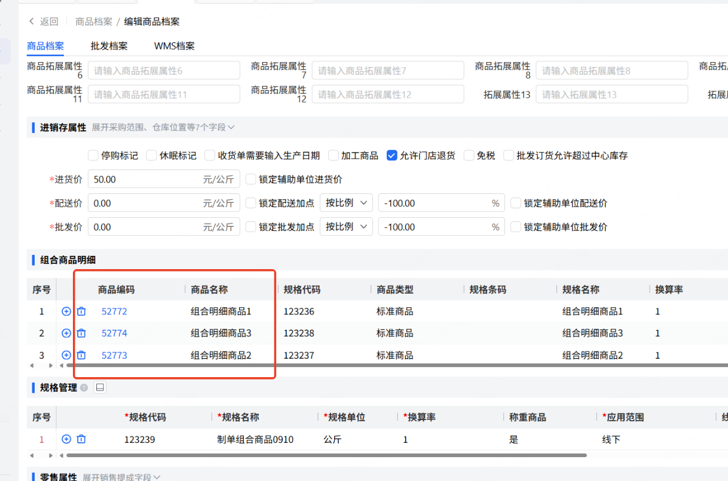Delete spec row 123239
728x481 pixels.
82,439
